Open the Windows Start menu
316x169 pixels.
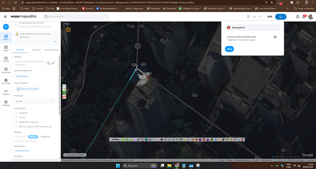point(118,166)
